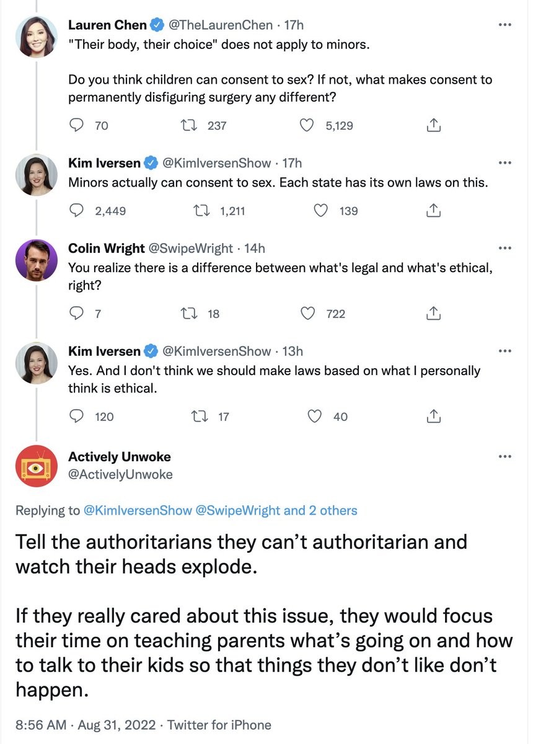The width and height of the screenshot is (533, 744).
Task: Like Kim Iversen's tweet with 139 likes
Action: pos(322,211)
